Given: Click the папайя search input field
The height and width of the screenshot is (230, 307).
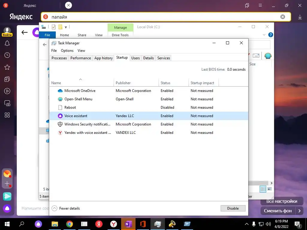Looking at the screenshot, I should [x=166, y=17].
